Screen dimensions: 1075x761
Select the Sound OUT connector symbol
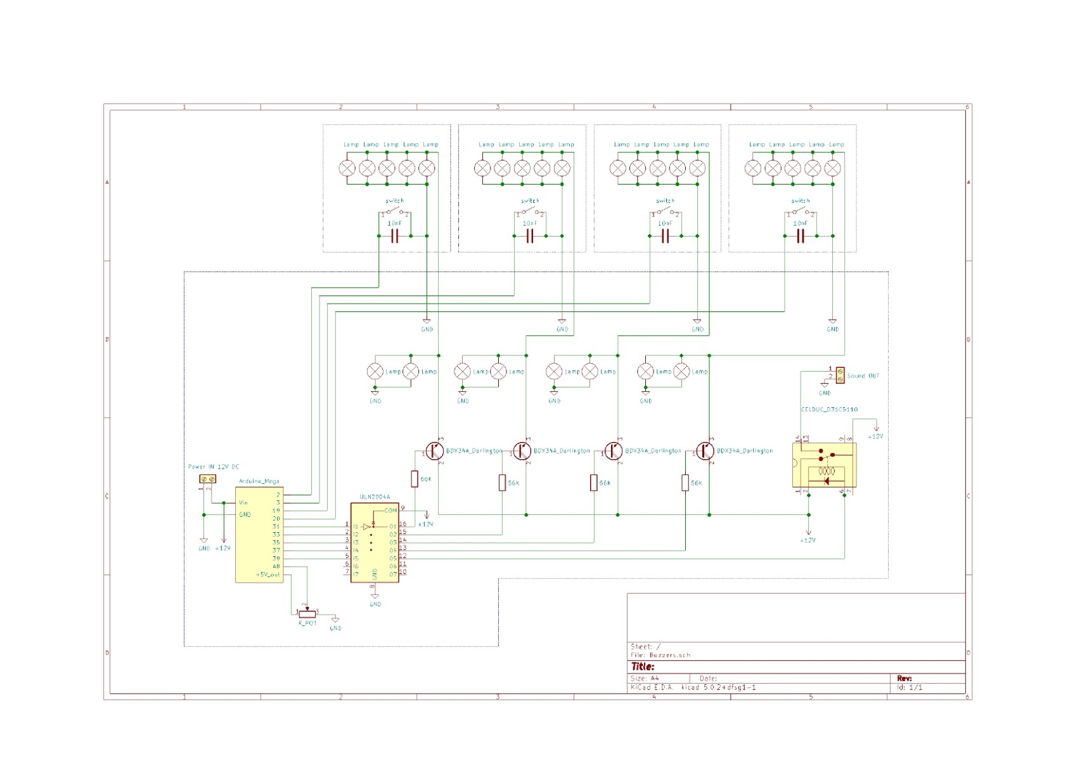(x=840, y=375)
